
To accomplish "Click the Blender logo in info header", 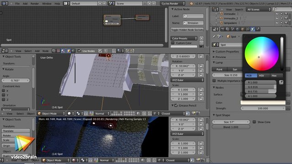I will [x=191, y=4].
